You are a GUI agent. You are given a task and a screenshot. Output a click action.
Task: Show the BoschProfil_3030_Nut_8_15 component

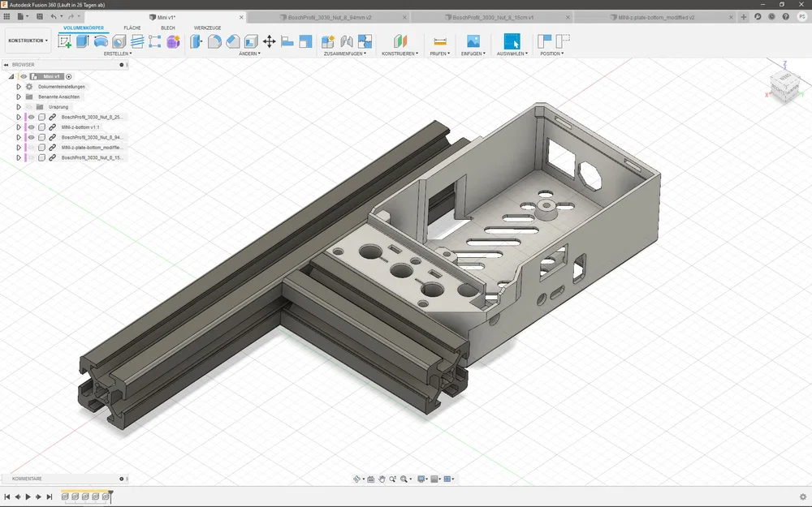[x=31, y=158]
